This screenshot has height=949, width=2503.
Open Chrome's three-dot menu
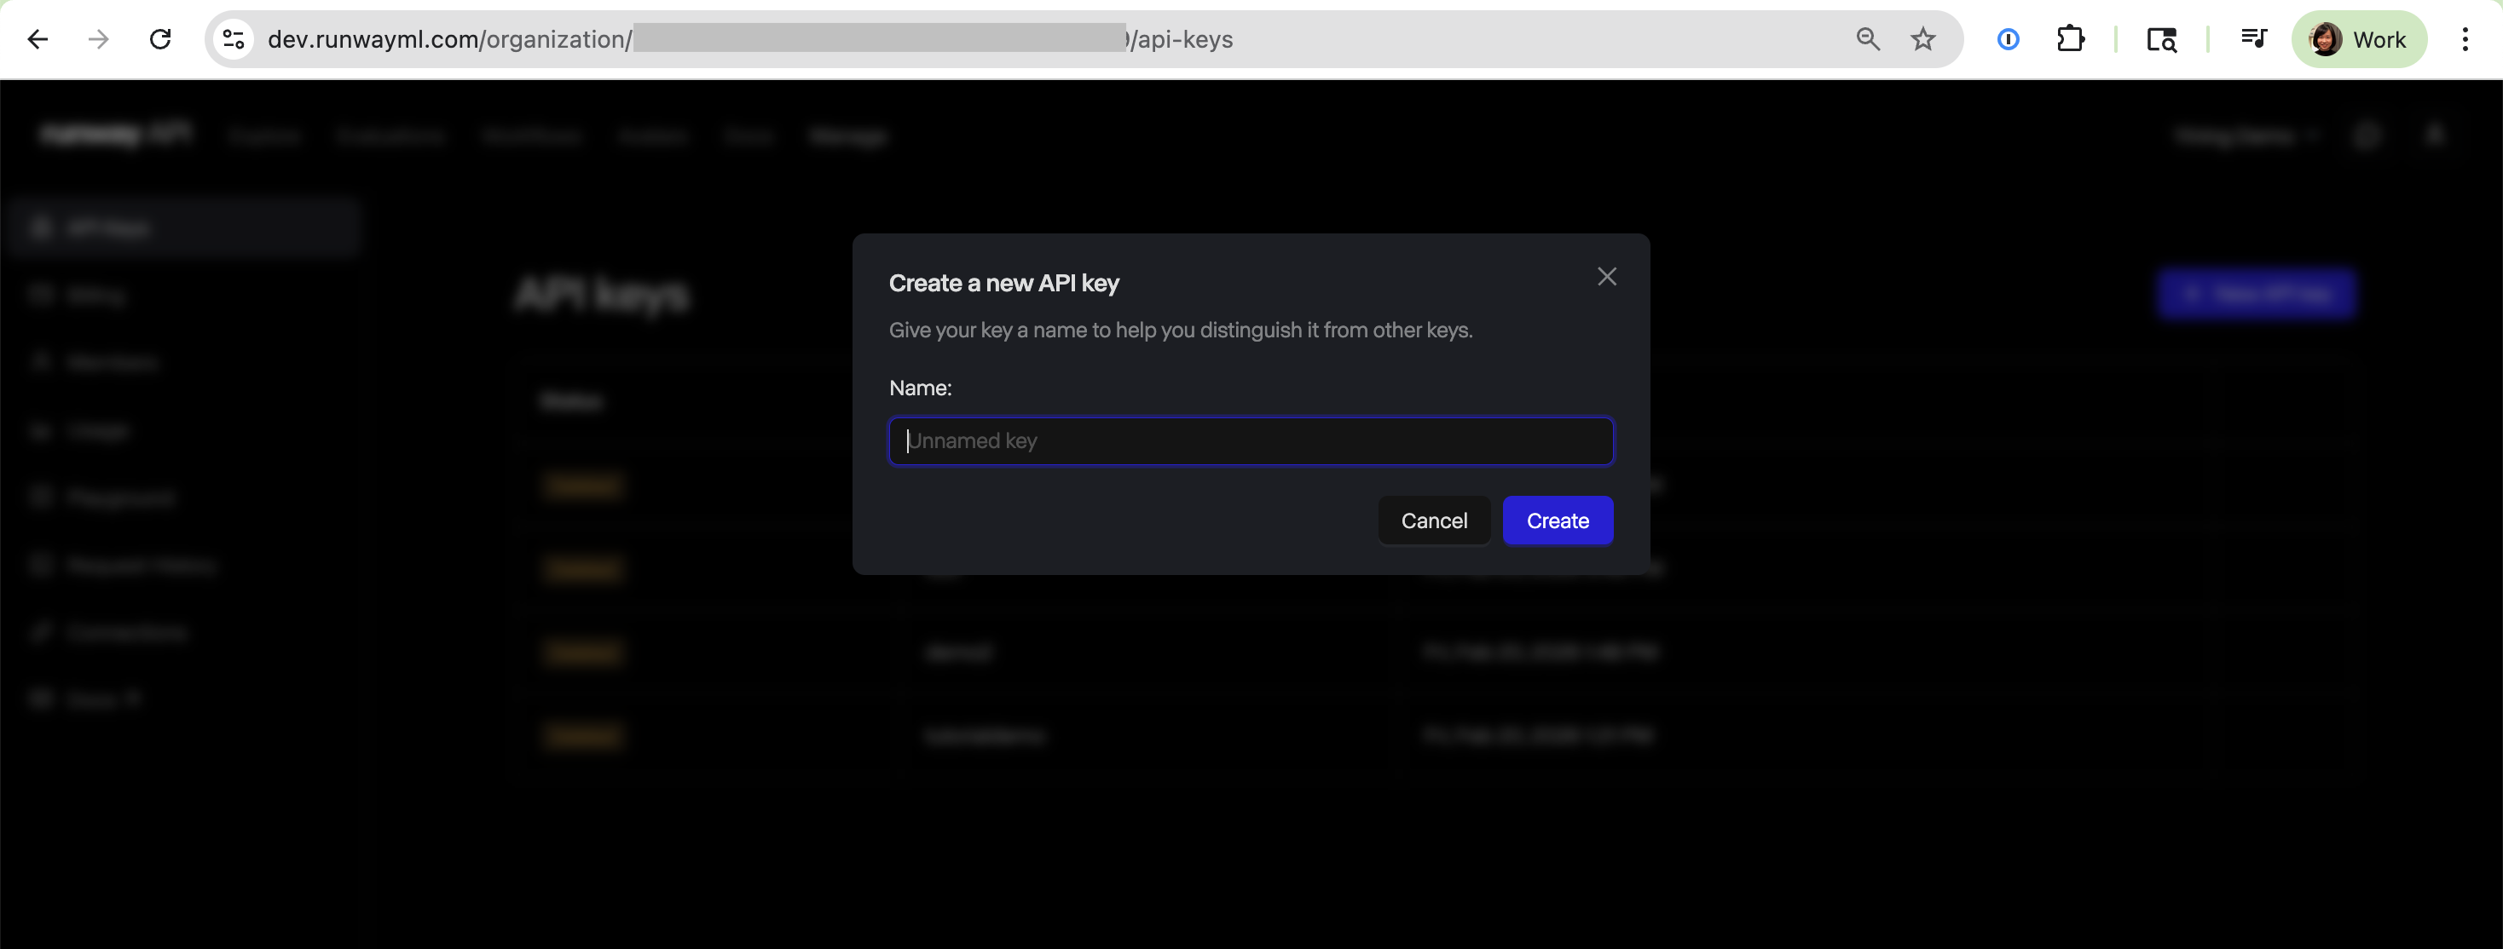click(x=2465, y=39)
